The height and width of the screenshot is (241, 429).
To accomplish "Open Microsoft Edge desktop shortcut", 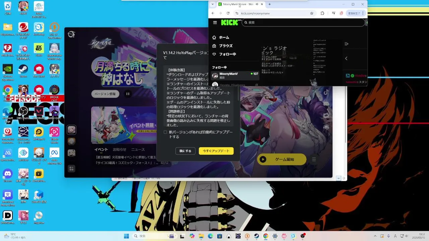I will pos(7,114).
